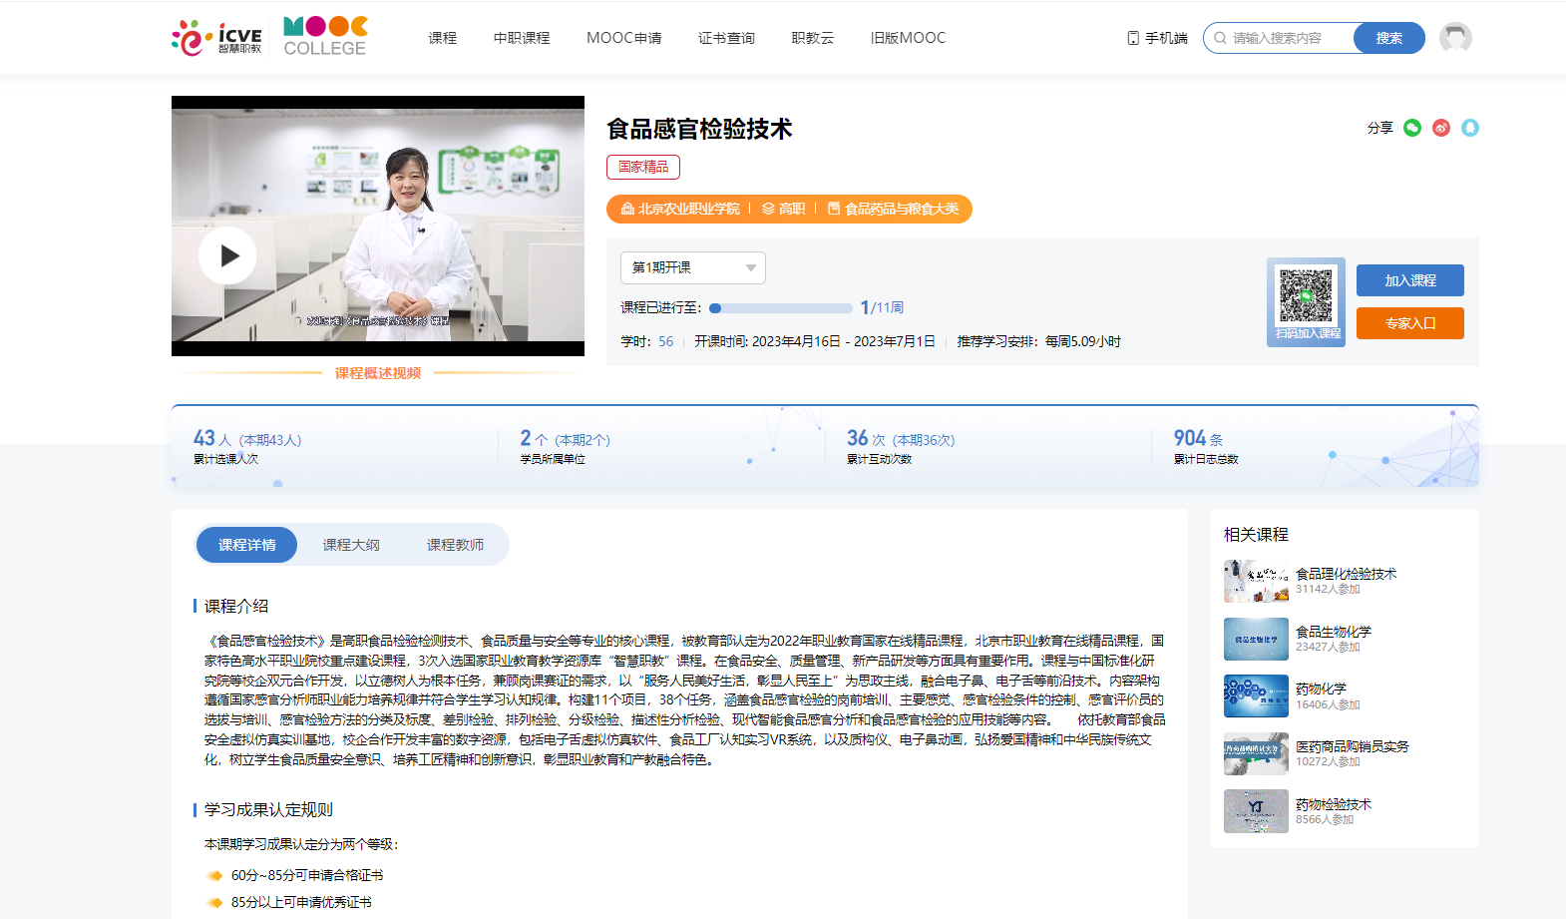Open the user avatar in header
The width and height of the screenshot is (1566, 919).
pos(1455,38)
